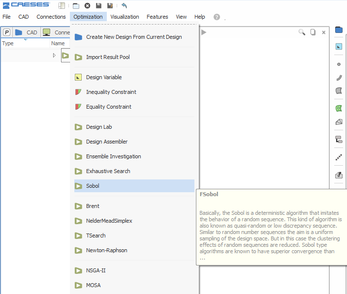Open the Help menu

tap(200, 17)
